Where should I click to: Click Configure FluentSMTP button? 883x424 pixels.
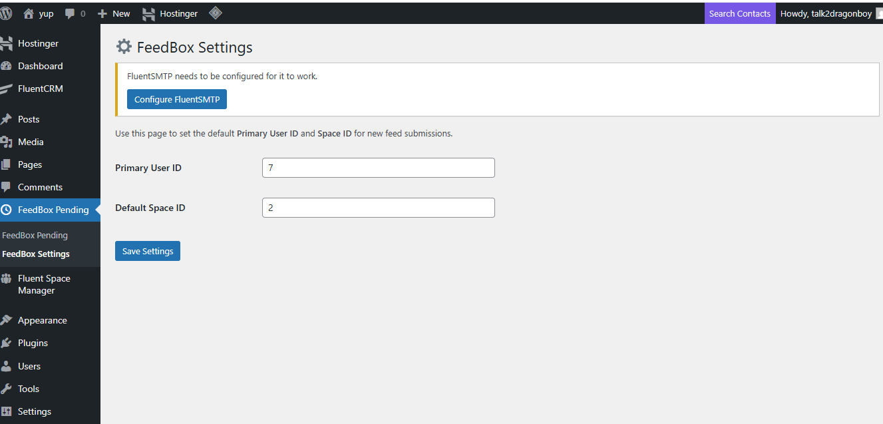(177, 99)
